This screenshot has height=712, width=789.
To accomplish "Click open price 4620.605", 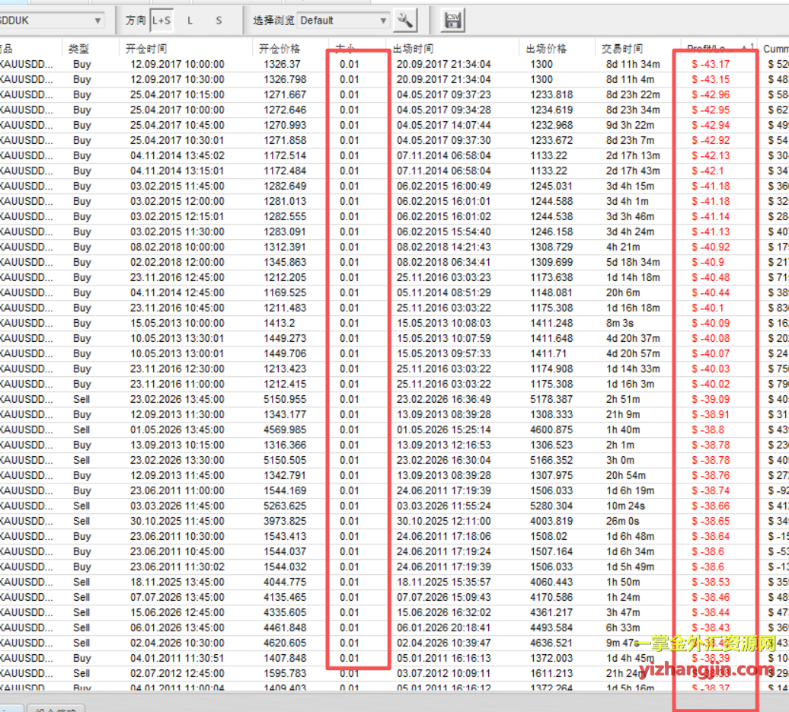I will coord(285,643).
